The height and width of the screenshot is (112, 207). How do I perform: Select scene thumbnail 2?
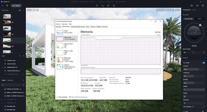[7, 28]
